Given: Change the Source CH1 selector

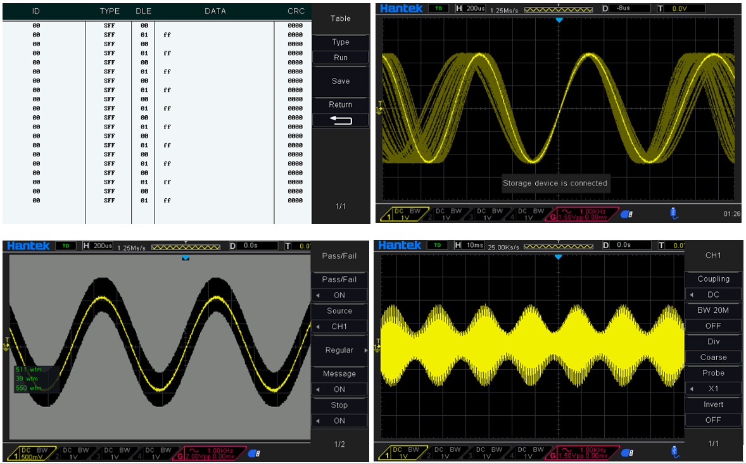Looking at the screenshot, I should pos(339,327).
